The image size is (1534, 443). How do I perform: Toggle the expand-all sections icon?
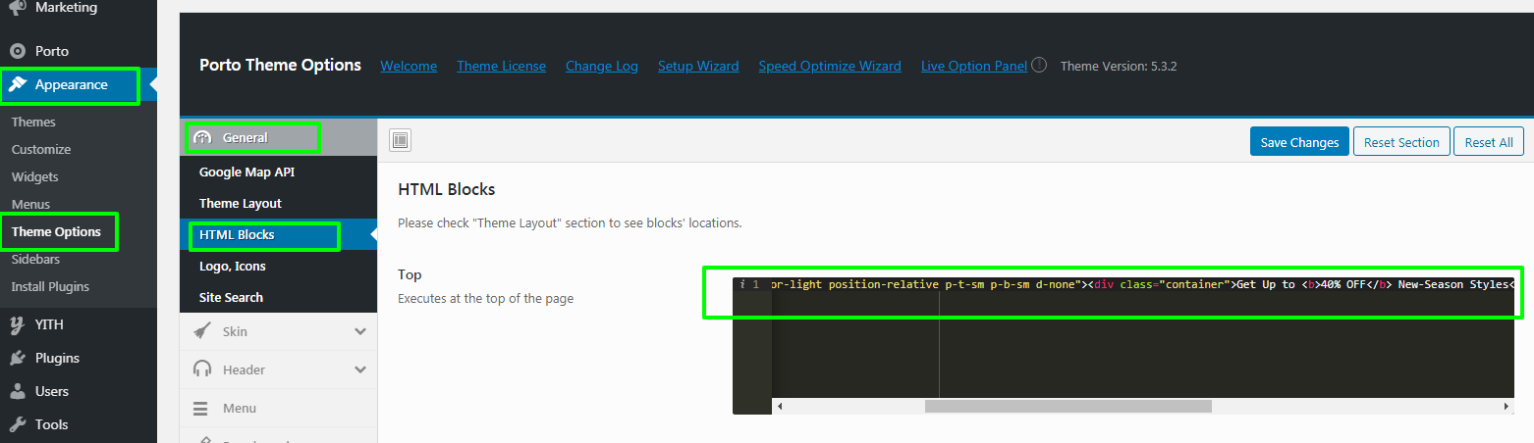point(401,141)
